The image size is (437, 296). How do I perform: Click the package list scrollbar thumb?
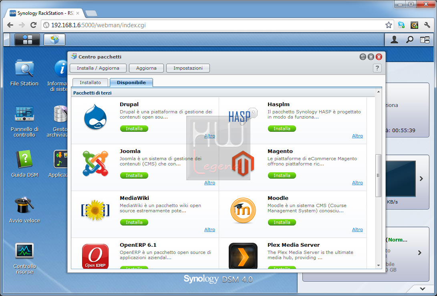click(x=378, y=175)
